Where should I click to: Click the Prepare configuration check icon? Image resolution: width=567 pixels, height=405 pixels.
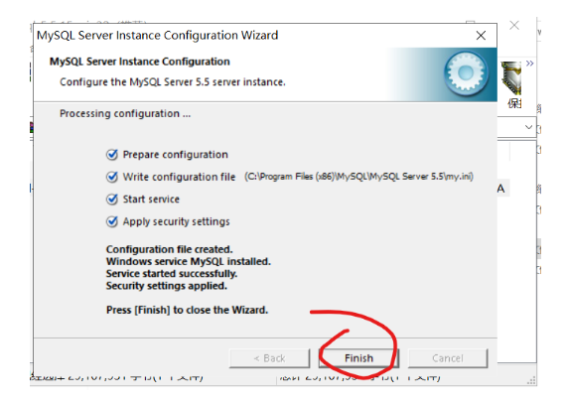pos(112,155)
